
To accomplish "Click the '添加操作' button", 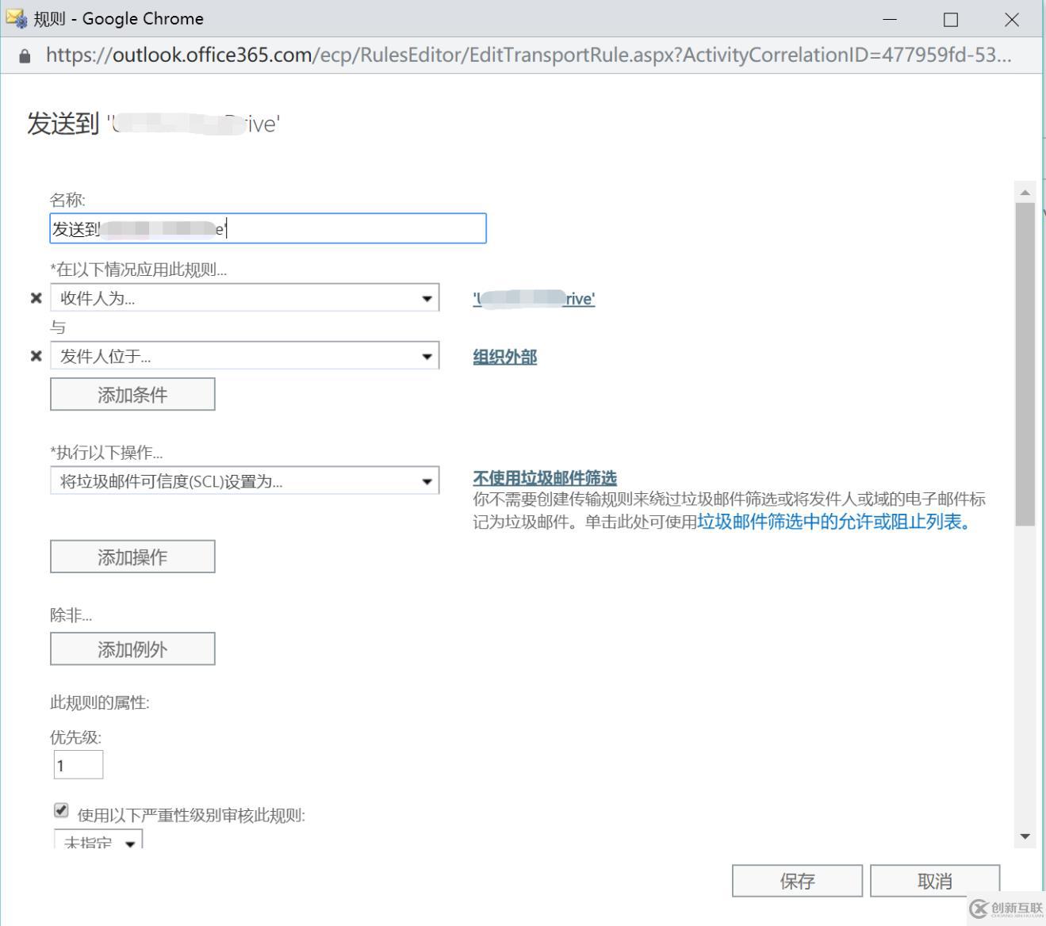I will click(132, 557).
